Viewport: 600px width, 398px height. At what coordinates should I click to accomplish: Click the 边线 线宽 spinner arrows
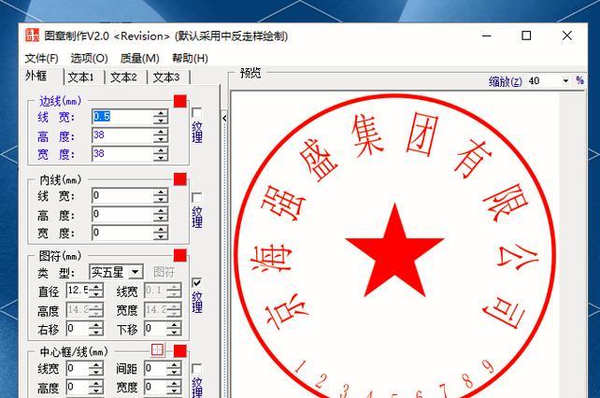(161, 117)
